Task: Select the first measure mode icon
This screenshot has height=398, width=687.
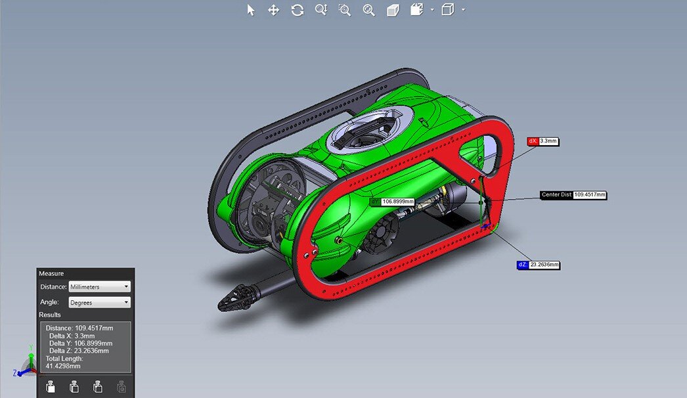Action: [50, 387]
